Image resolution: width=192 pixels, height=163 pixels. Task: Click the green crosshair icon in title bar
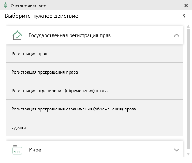tap(5, 5)
